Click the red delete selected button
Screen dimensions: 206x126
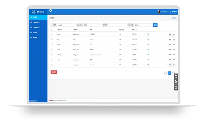click(x=54, y=72)
